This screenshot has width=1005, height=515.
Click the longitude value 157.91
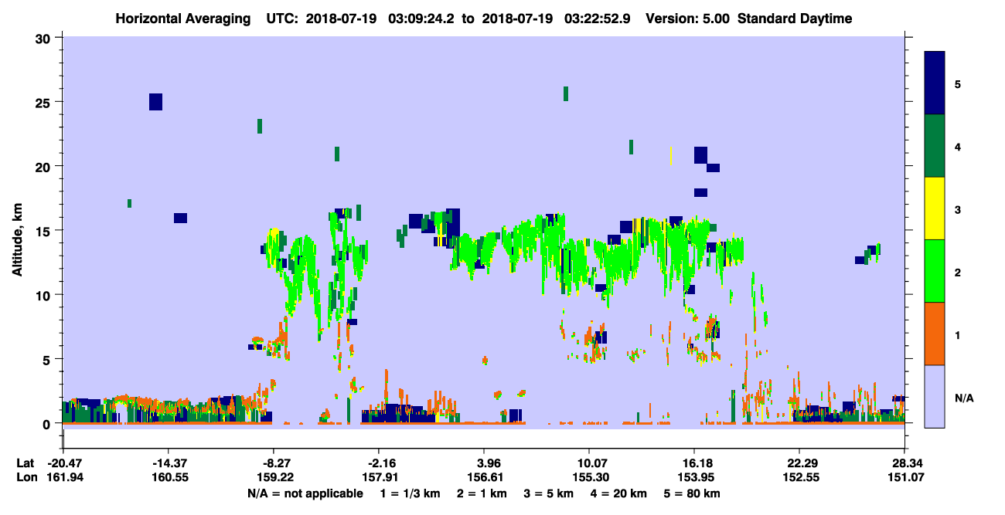379,477
